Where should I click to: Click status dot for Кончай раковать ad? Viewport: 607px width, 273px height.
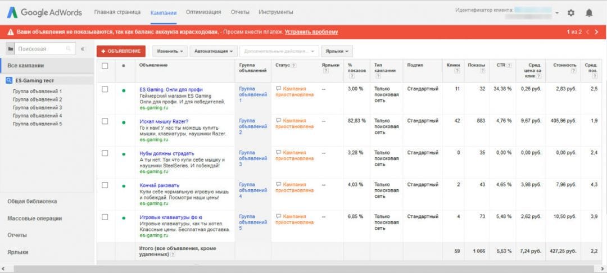pos(124,186)
